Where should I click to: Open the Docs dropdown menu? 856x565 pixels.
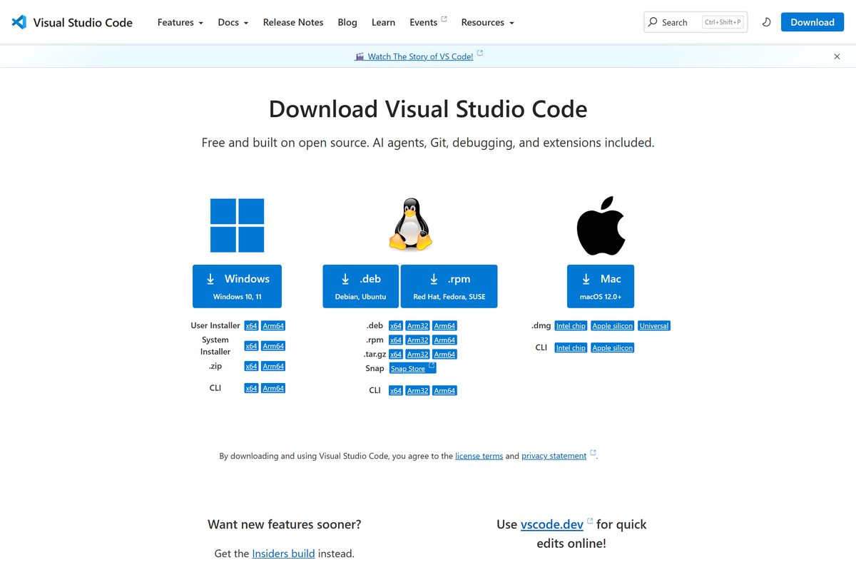pyautogui.click(x=233, y=22)
